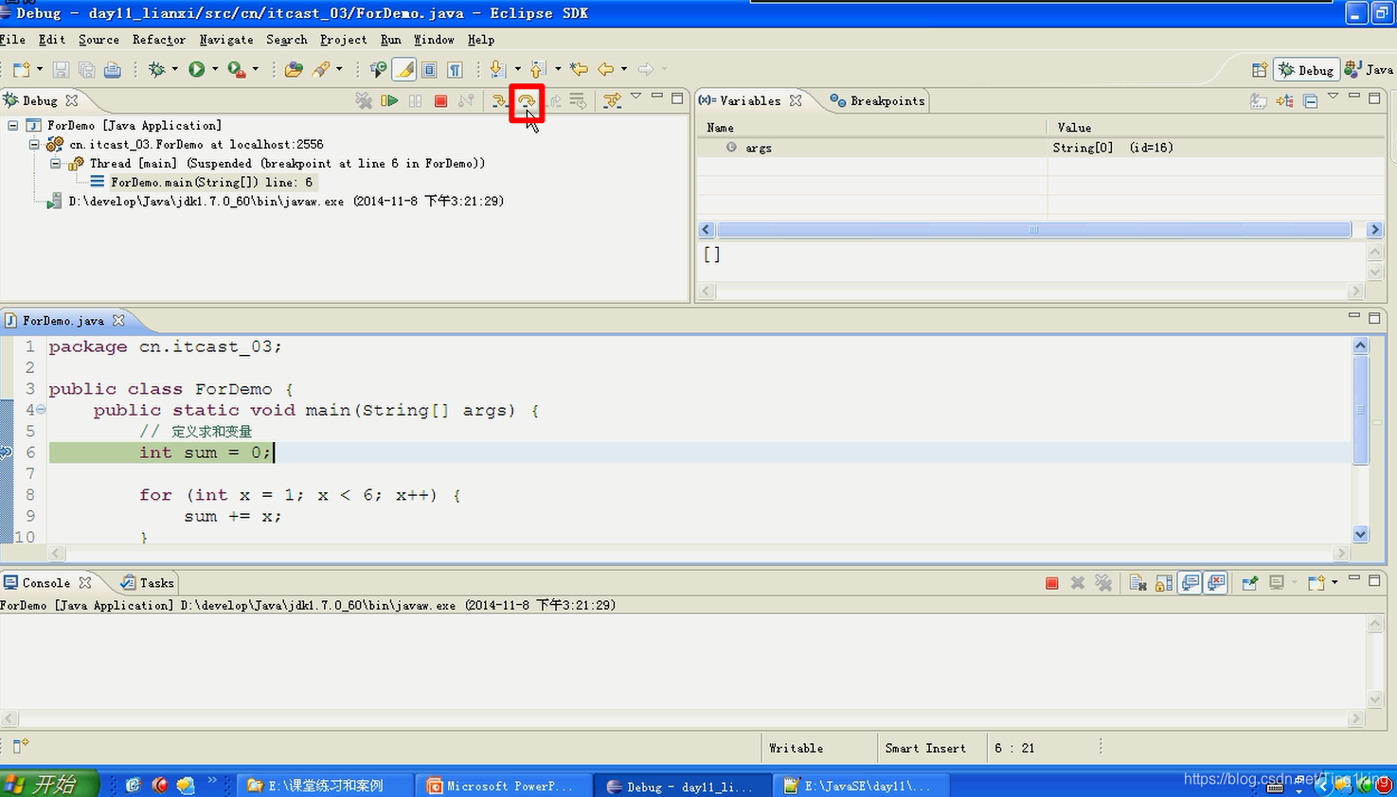Toggle Block Selection Mode button

429,69
